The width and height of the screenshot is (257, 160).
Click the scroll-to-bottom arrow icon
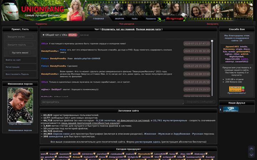[x=251, y=155]
